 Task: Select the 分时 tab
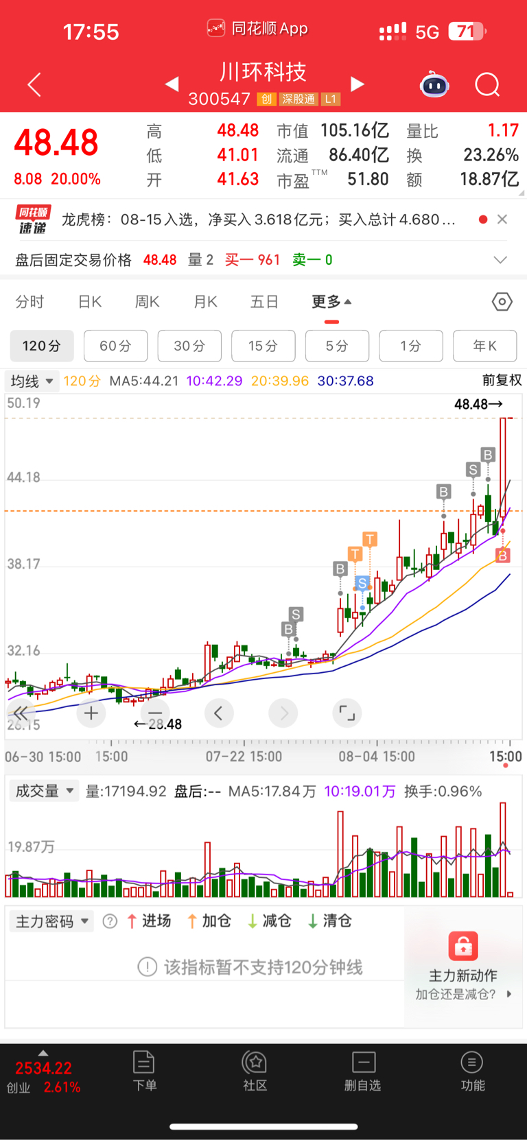30,302
